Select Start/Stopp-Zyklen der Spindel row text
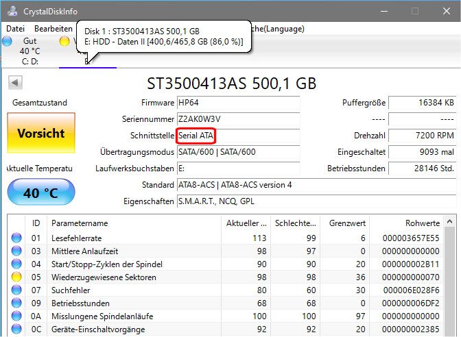 pyautogui.click(x=107, y=264)
